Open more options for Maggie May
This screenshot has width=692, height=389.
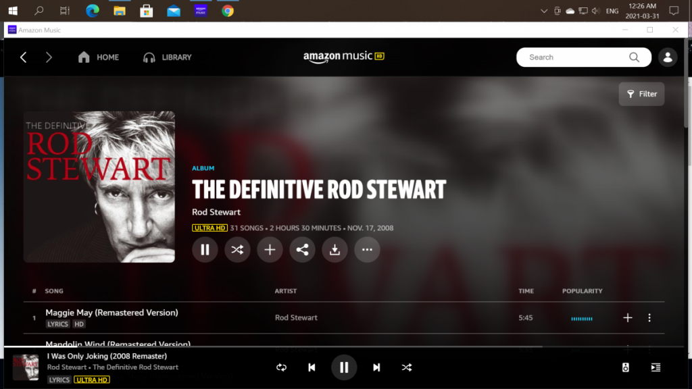pos(649,317)
